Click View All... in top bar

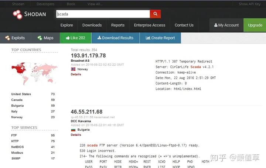tap(95, 4)
